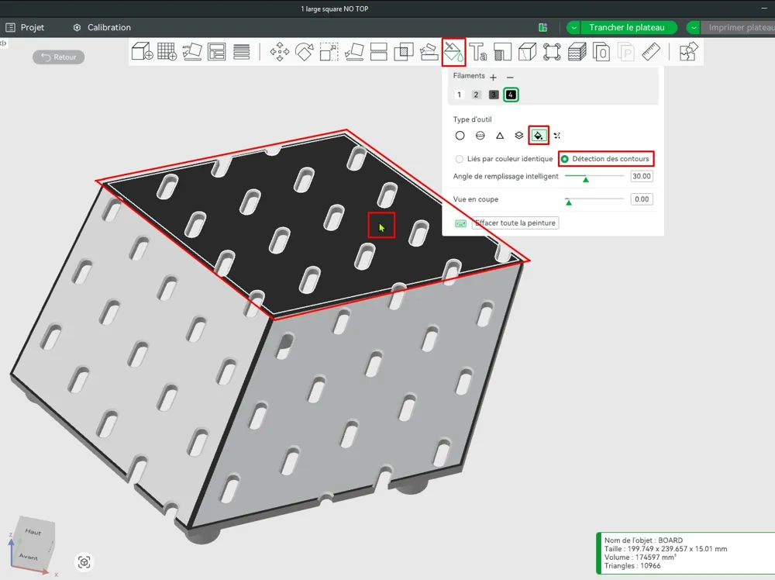
Task: Select filament 3 color swatch
Action: tap(493, 95)
